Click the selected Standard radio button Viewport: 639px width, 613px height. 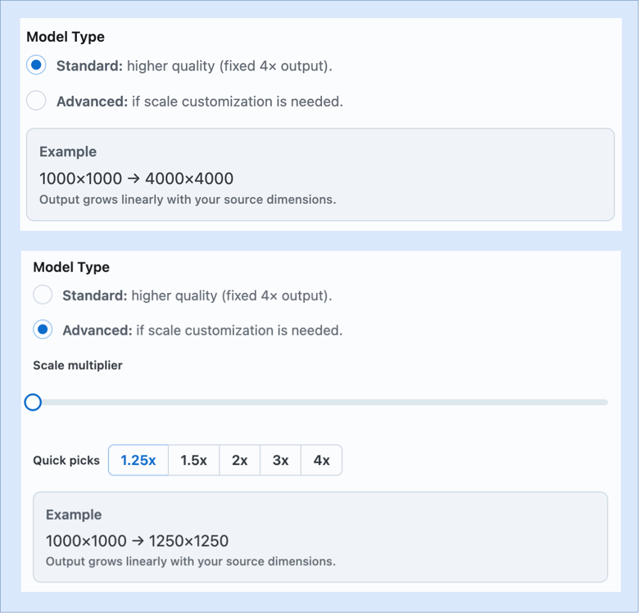[36, 65]
